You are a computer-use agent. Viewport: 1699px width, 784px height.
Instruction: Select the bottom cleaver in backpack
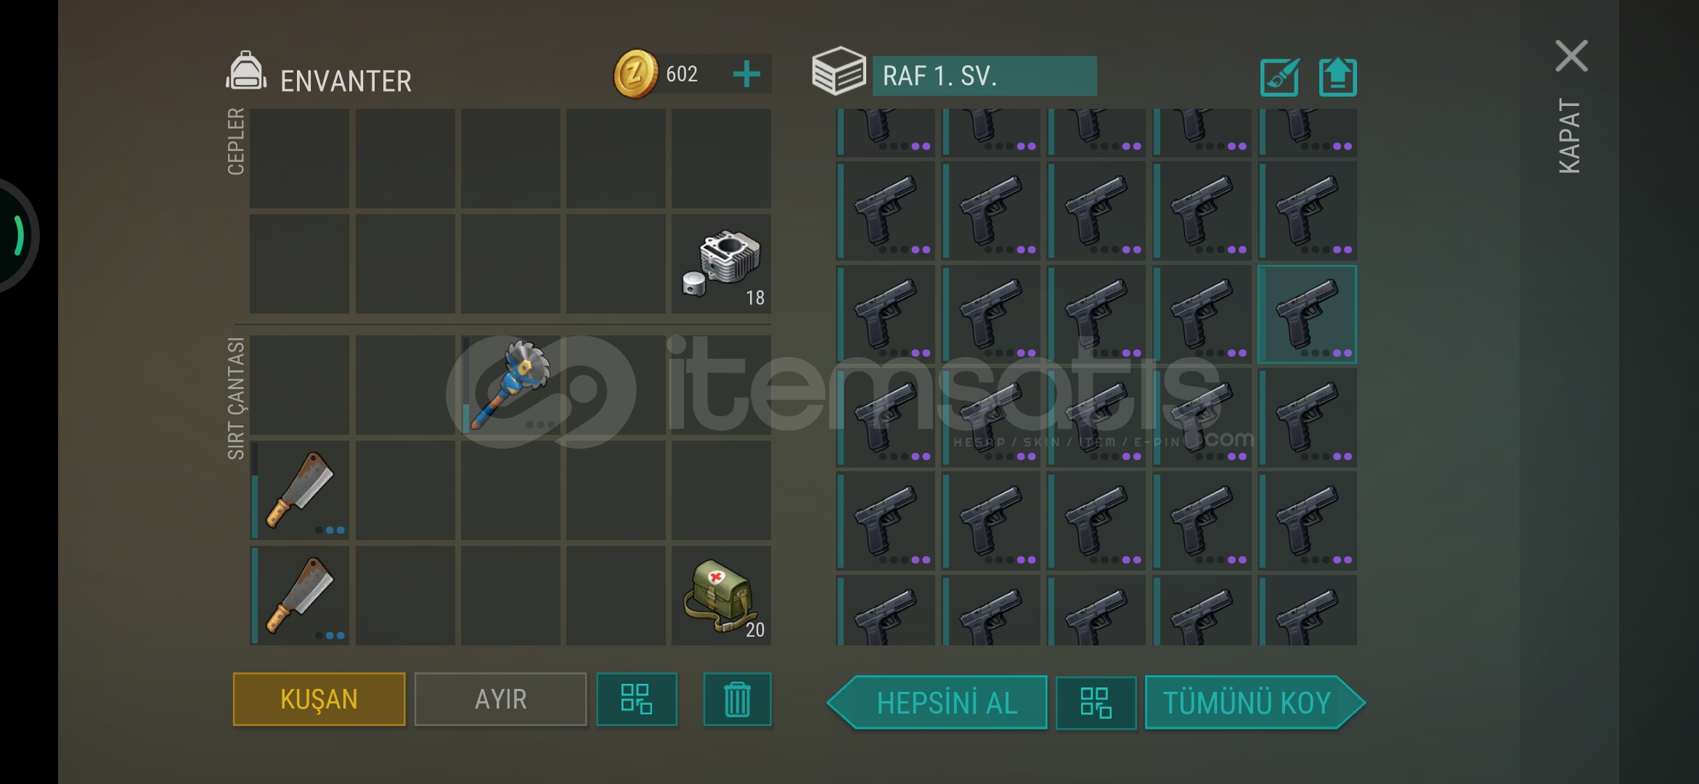pos(300,596)
